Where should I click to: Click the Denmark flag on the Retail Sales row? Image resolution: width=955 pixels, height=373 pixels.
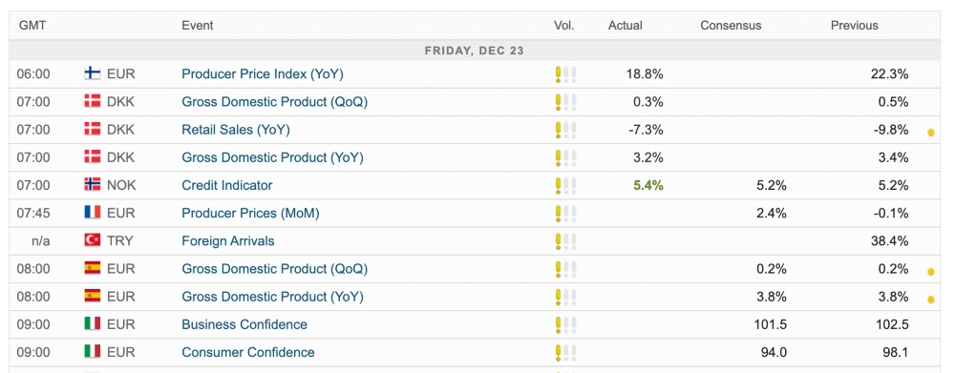[92, 130]
